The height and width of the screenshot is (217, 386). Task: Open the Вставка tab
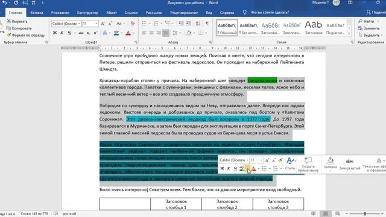click(37, 13)
